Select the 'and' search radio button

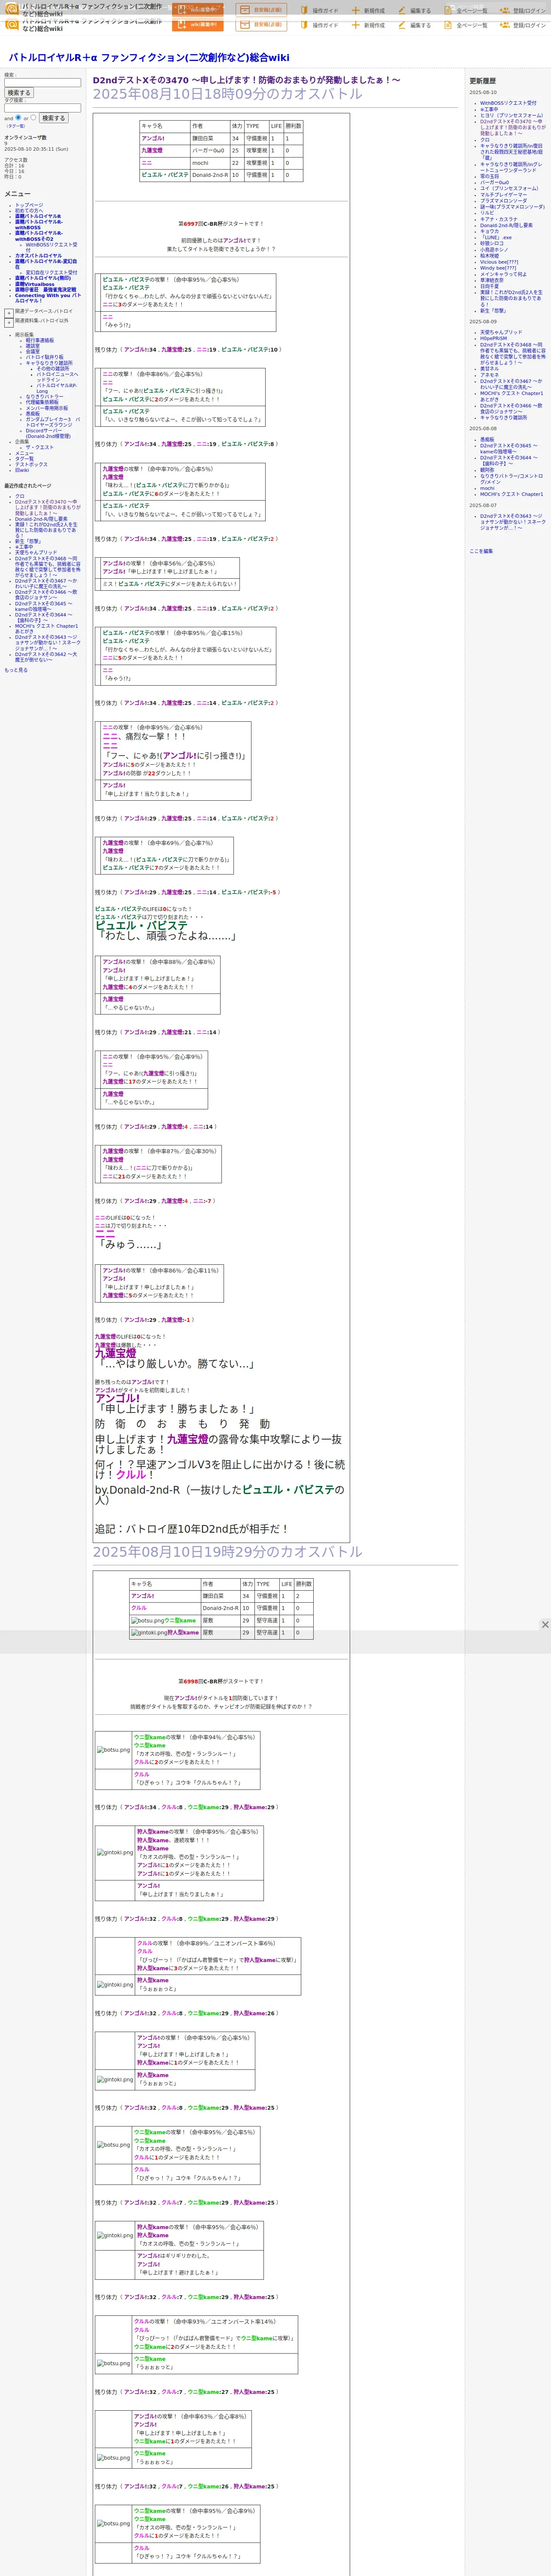click(18, 117)
